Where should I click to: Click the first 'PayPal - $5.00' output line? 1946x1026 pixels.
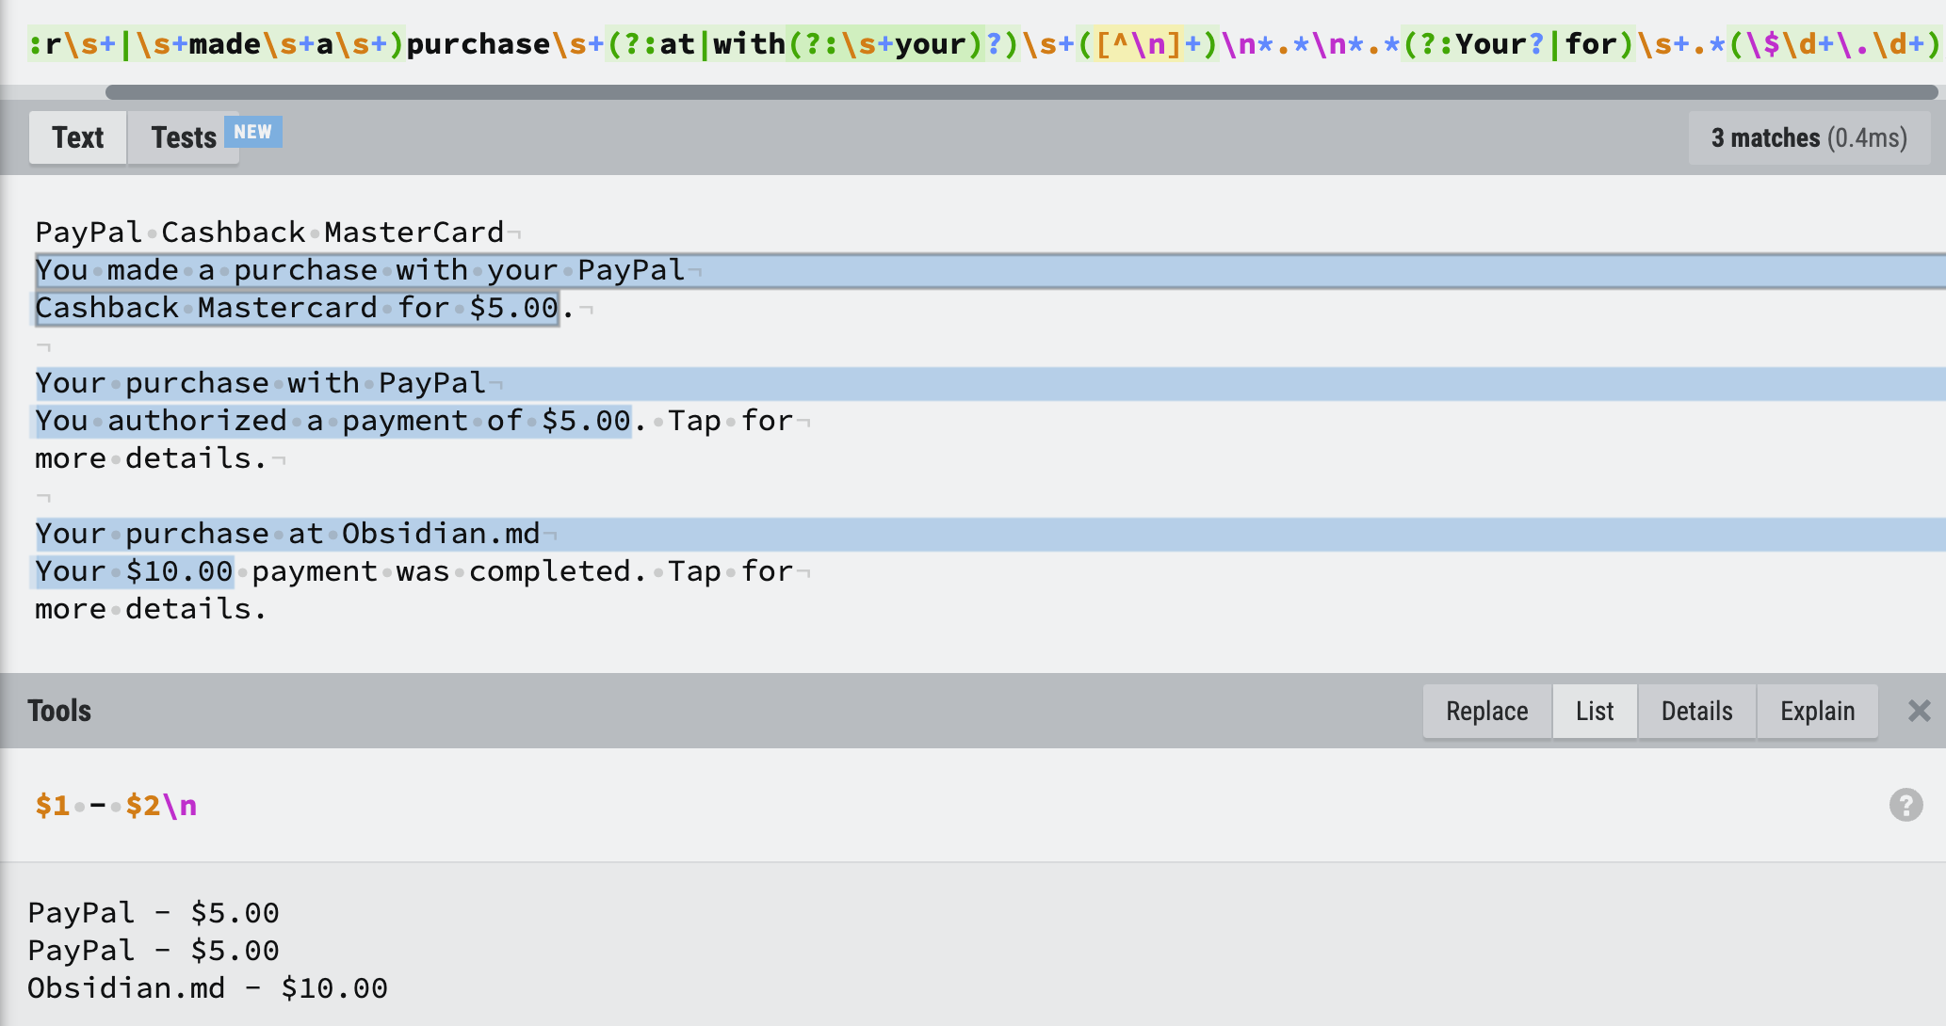[x=154, y=913]
